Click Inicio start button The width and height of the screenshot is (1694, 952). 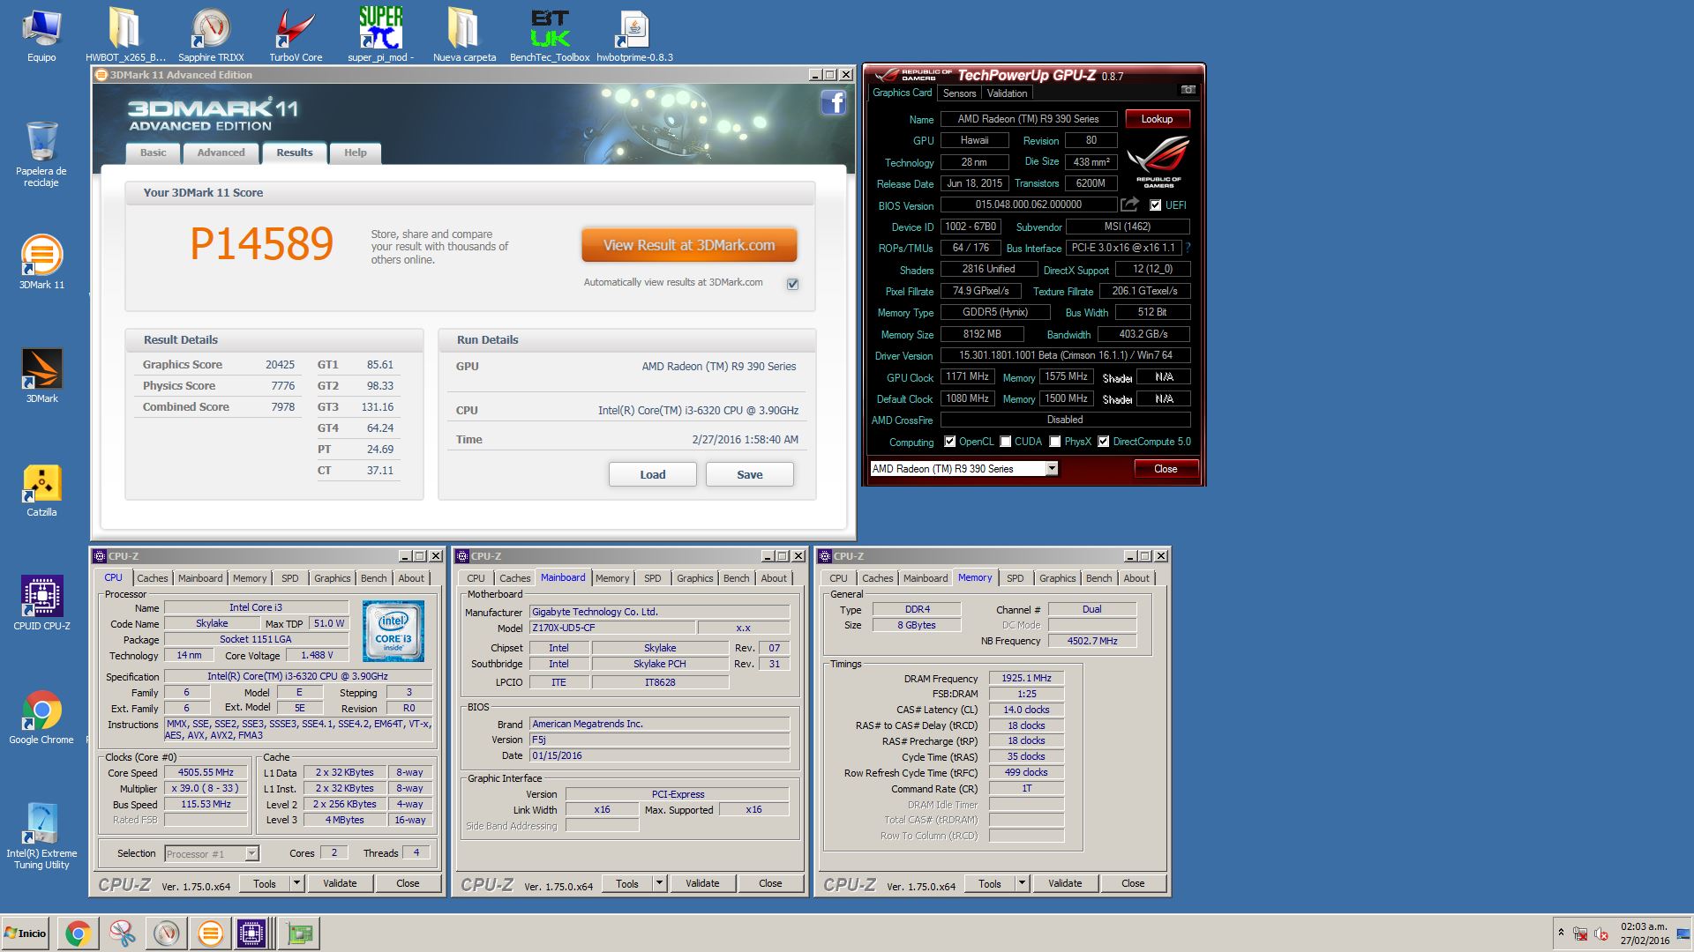[x=26, y=933]
